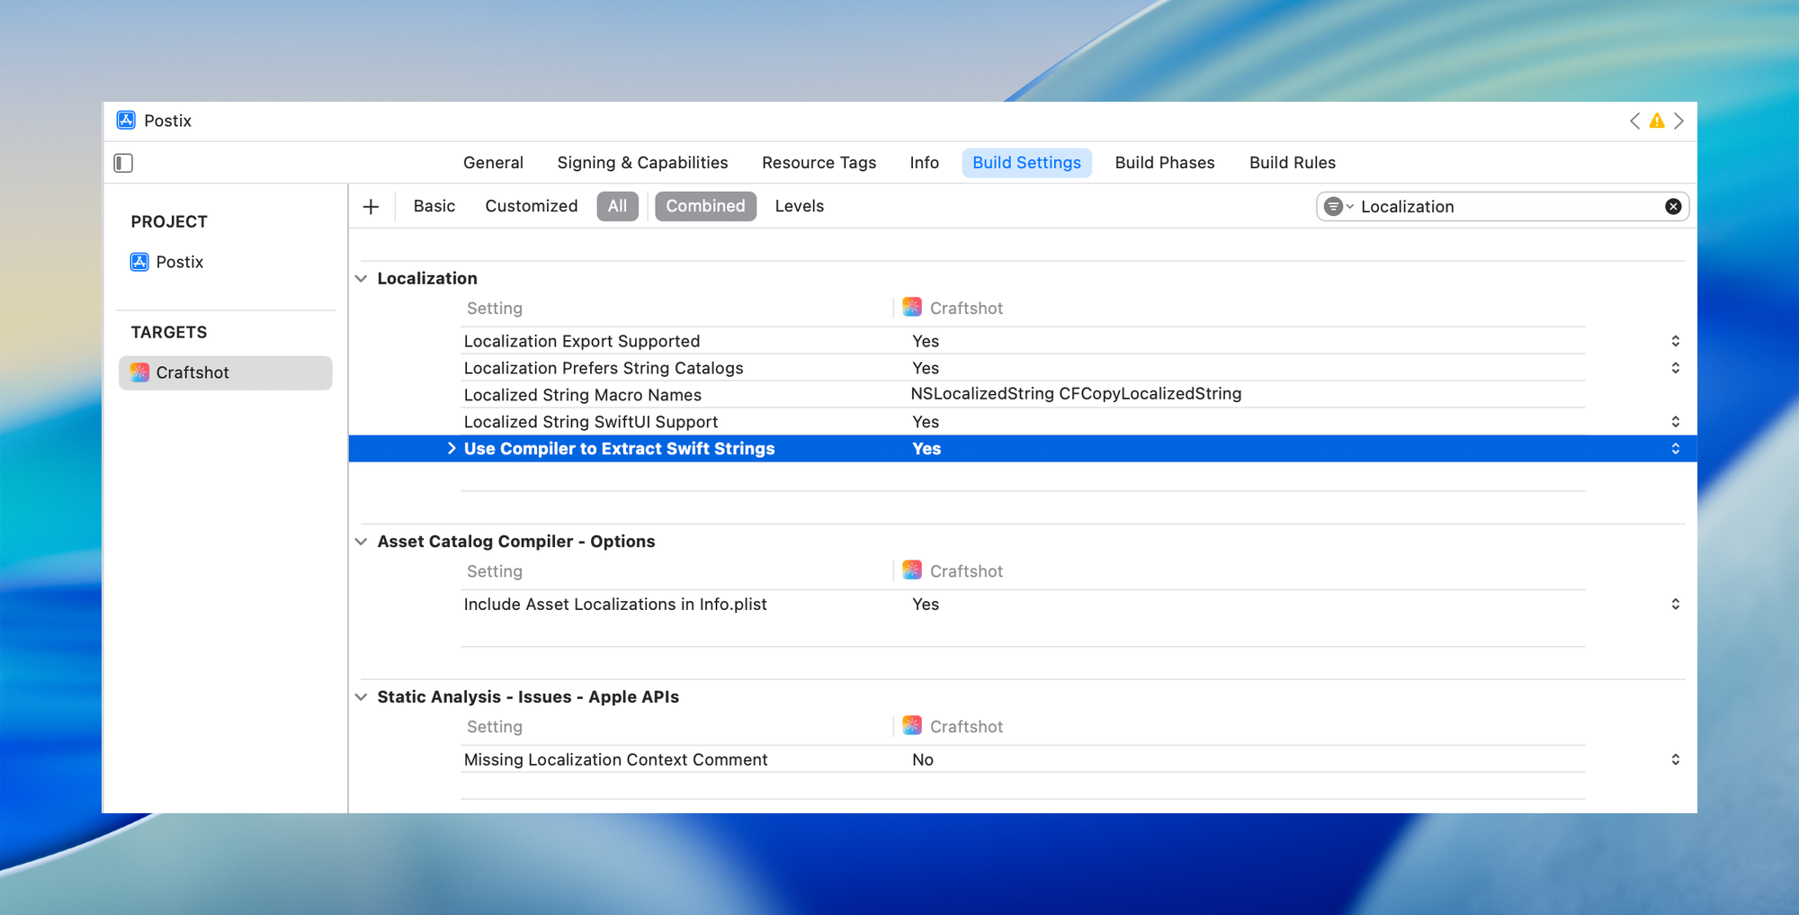Toggle the sidebar panel icon
The image size is (1799, 915).
(x=123, y=163)
